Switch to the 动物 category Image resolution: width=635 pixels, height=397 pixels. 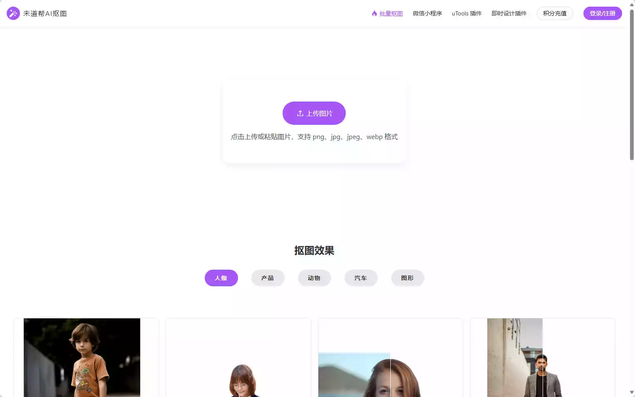point(314,278)
